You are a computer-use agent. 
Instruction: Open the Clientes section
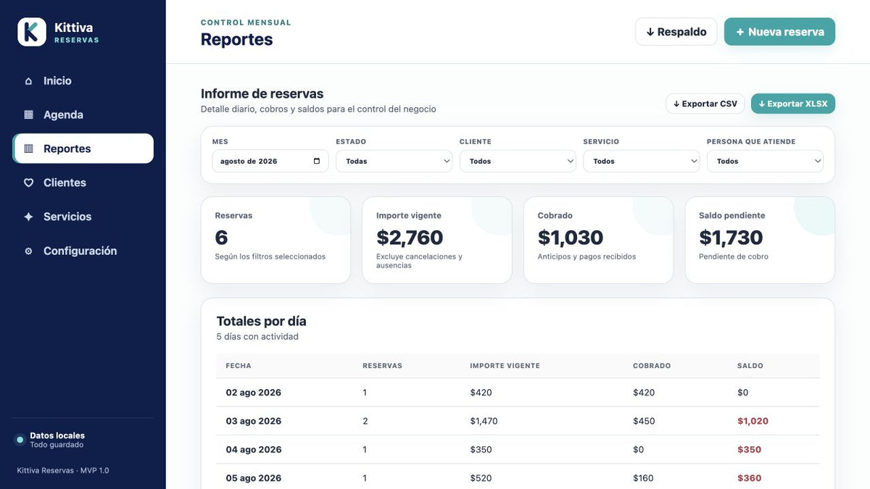[83, 183]
